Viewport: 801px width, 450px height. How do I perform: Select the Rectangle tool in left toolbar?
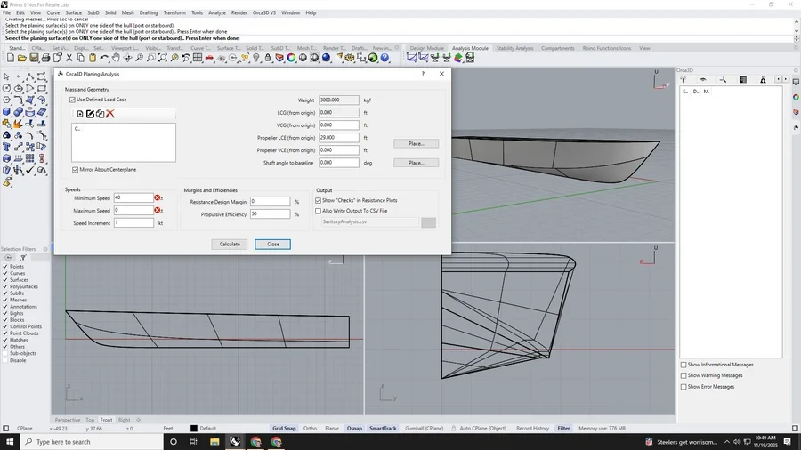click(42, 89)
